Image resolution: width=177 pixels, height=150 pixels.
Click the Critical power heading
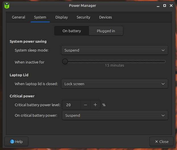pyautogui.click(x=22, y=96)
